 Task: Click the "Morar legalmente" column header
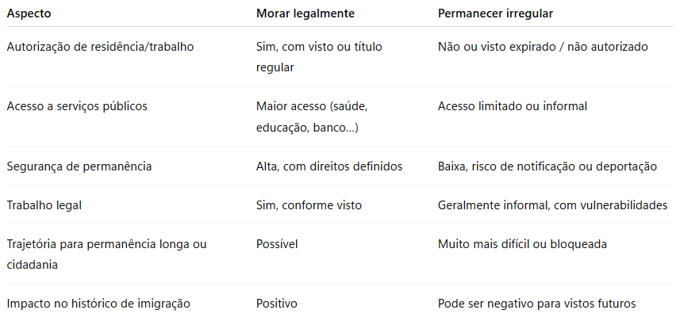(x=305, y=14)
